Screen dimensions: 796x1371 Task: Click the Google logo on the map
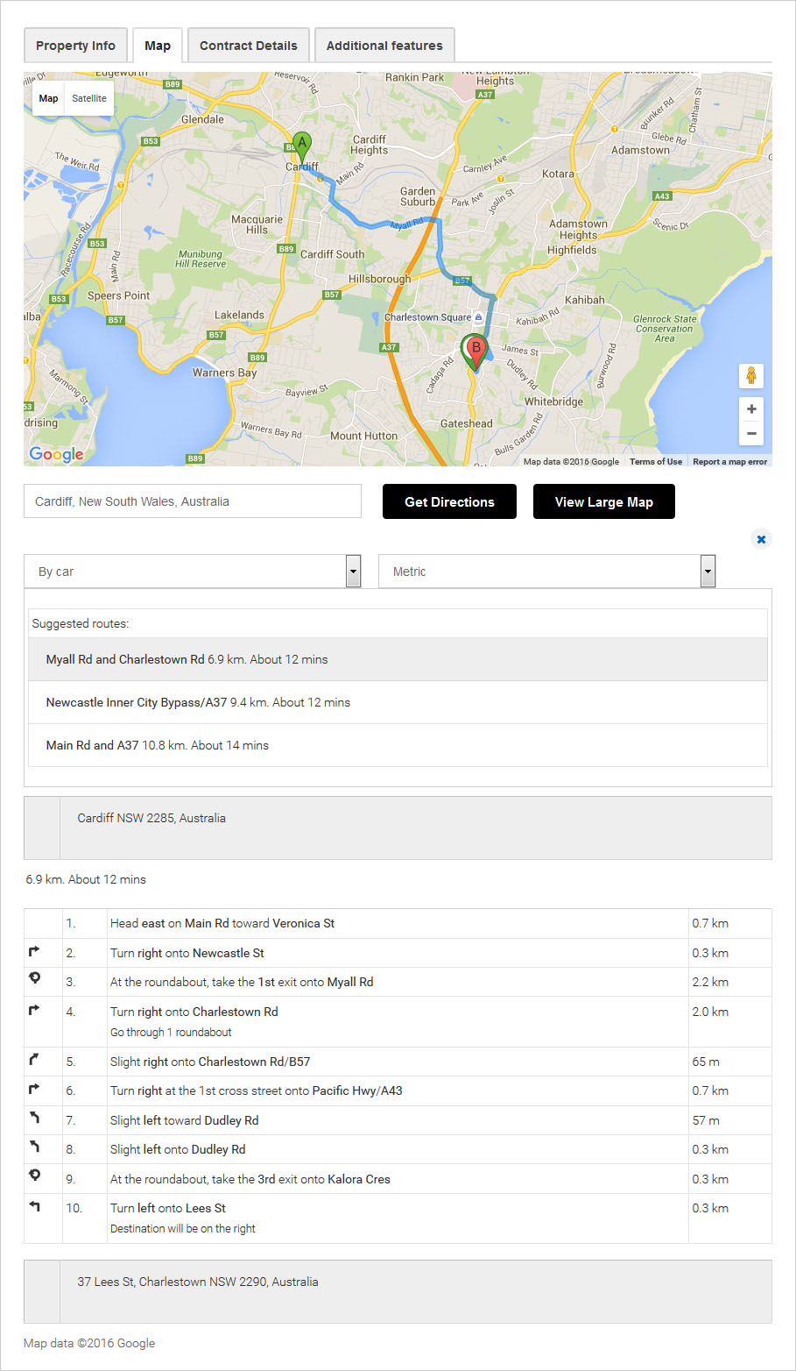click(57, 454)
